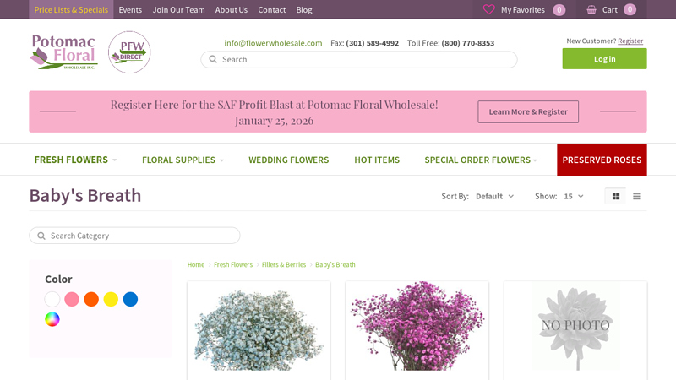
Task: Filter by multicolor rainbow swatch
Action: 52,319
